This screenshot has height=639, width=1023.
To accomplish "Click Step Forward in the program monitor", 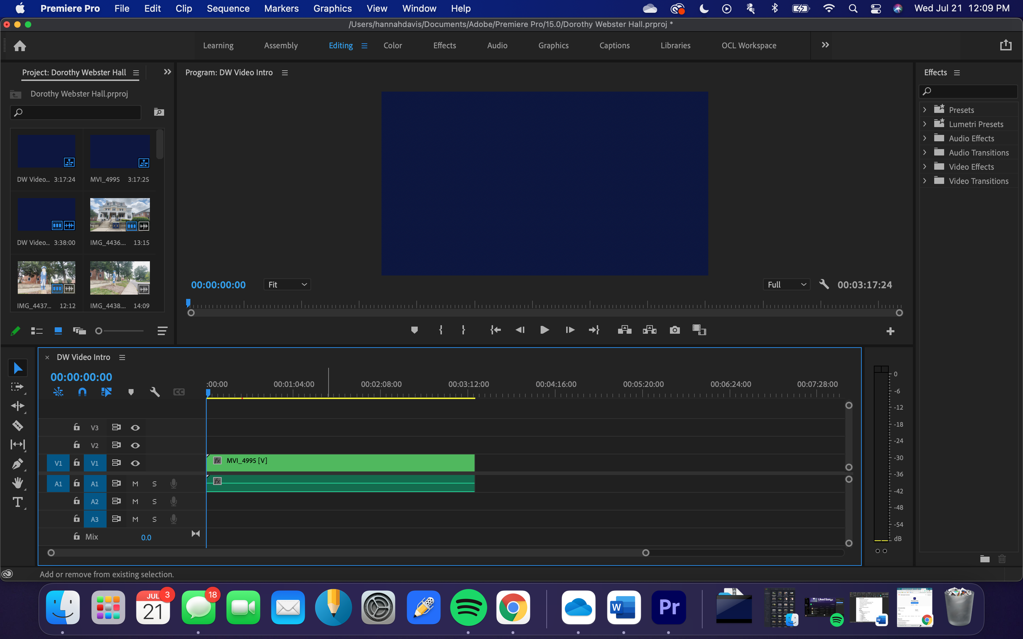I will pyautogui.click(x=569, y=330).
